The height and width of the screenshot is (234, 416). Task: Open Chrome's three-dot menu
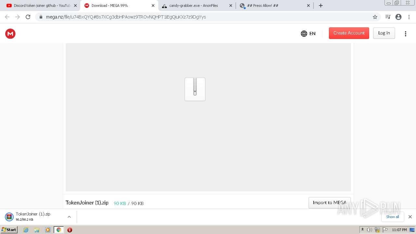409,17
